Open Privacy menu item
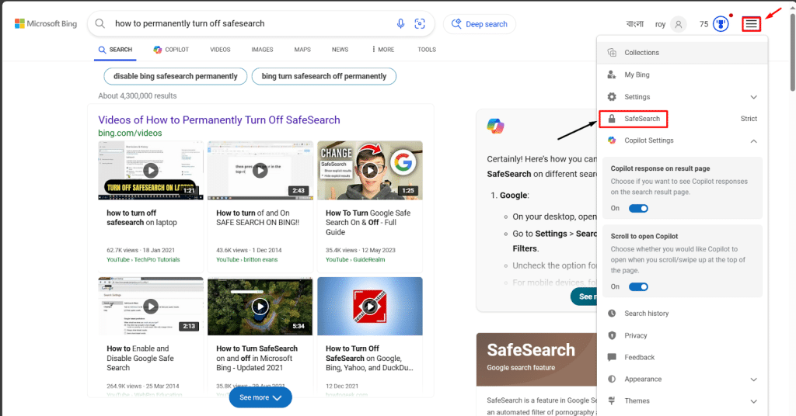The height and width of the screenshot is (416, 796). point(683,335)
